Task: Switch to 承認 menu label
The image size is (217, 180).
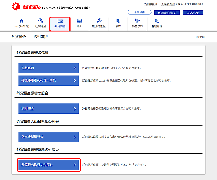Action: (118, 26)
